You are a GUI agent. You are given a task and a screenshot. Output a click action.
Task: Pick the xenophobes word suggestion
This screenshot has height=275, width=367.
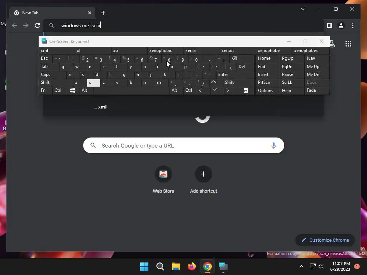tap(311, 50)
